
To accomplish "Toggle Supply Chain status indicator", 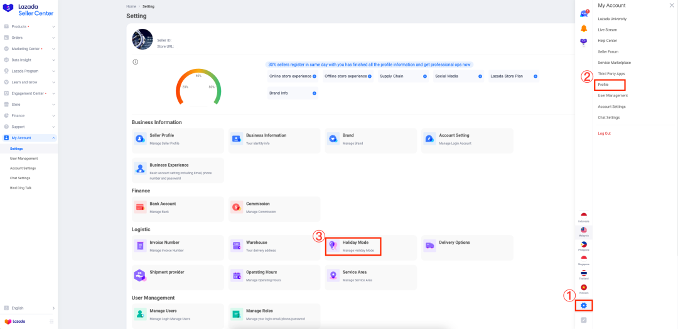I will [x=425, y=76].
